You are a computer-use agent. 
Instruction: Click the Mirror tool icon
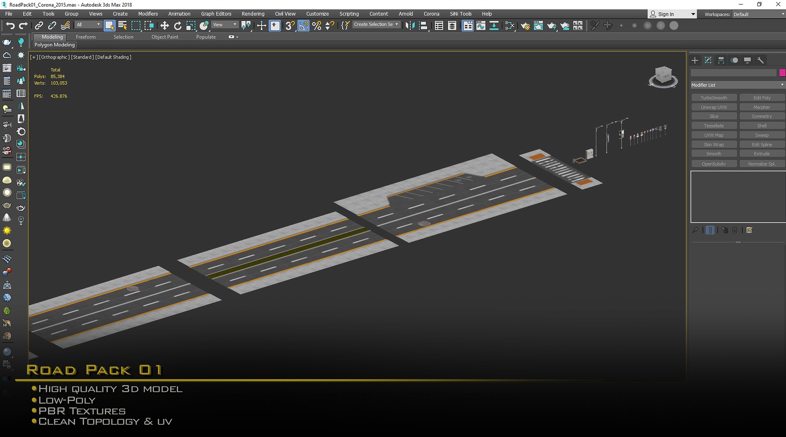[x=410, y=26]
